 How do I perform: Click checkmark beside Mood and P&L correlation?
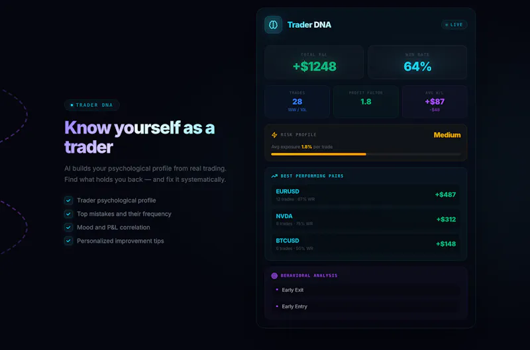pos(68,228)
